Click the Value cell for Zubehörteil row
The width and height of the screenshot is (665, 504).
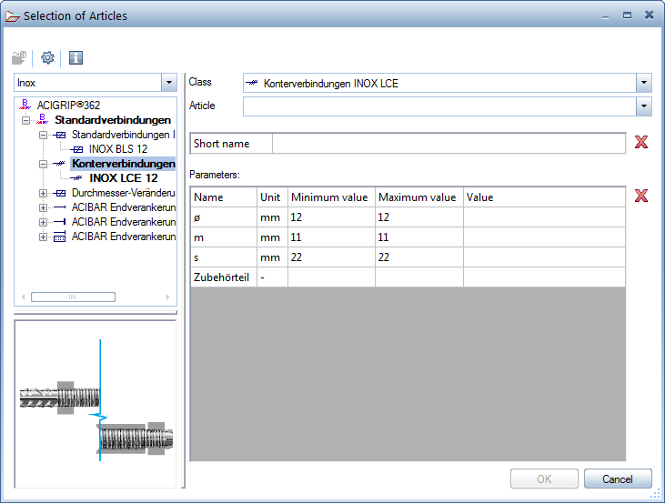pyautogui.click(x=543, y=277)
